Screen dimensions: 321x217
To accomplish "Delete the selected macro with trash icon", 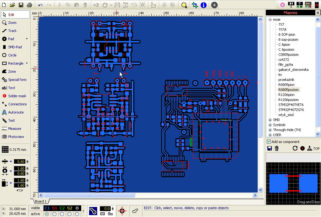I will (x=277, y=148).
